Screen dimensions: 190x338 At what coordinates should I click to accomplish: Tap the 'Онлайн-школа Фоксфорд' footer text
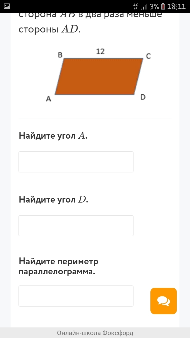[95, 333]
